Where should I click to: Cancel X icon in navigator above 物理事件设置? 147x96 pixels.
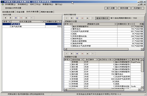tap(93, 54)
